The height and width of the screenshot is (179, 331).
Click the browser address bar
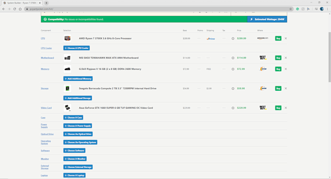158,9
